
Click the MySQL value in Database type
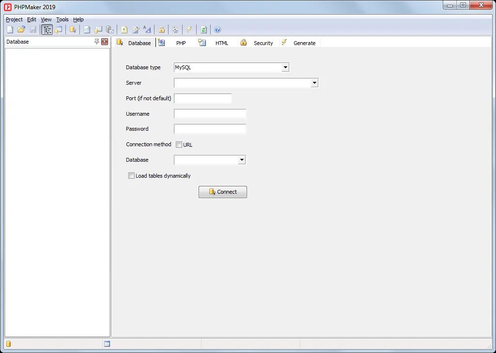click(x=183, y=67)
